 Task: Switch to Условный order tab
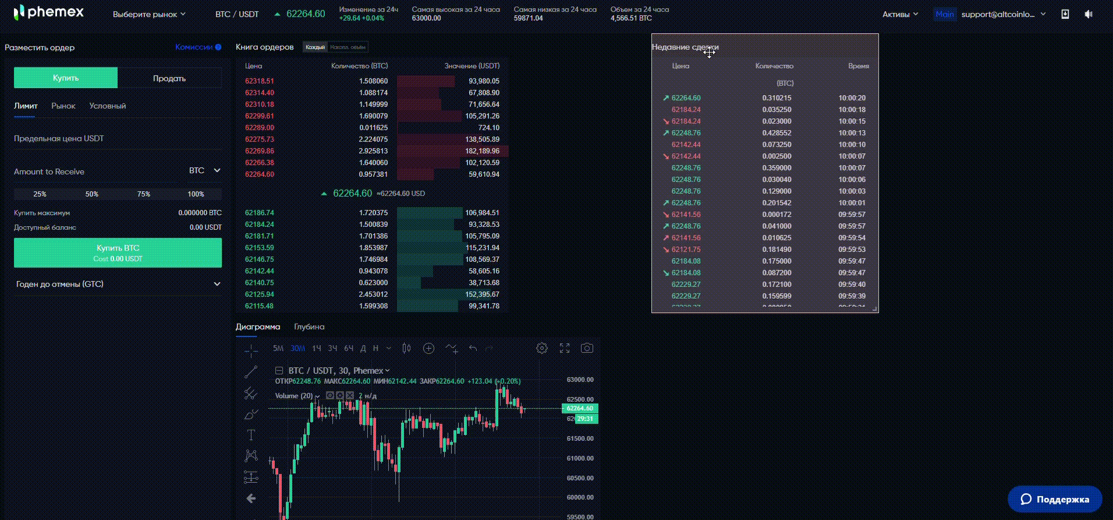pos(108,106)
